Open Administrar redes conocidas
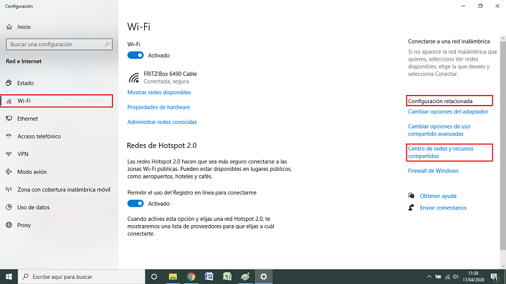 [x=162, y=122]
